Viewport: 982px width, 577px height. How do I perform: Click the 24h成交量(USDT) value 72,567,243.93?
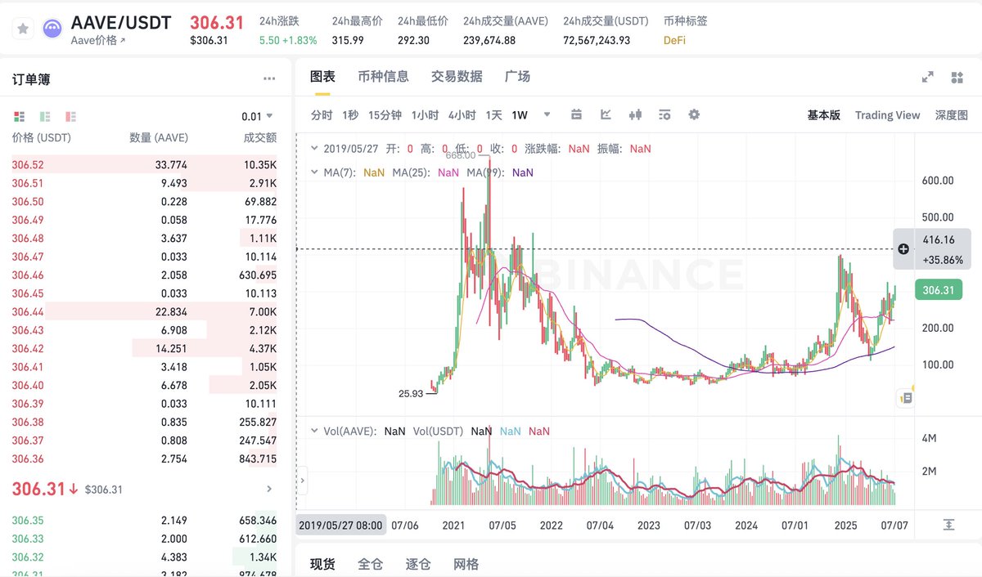coord(597,40)
